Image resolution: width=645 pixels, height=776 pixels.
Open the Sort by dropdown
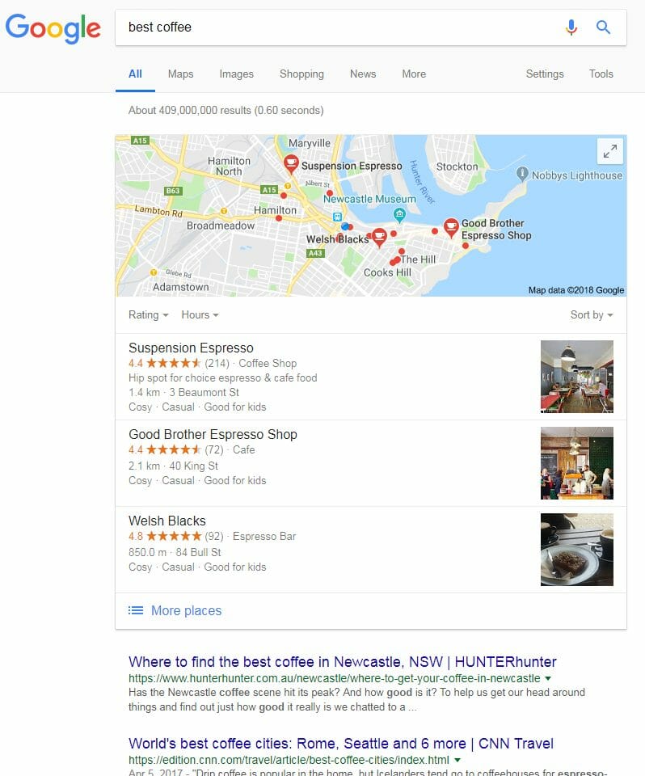[x=592, y=314]
